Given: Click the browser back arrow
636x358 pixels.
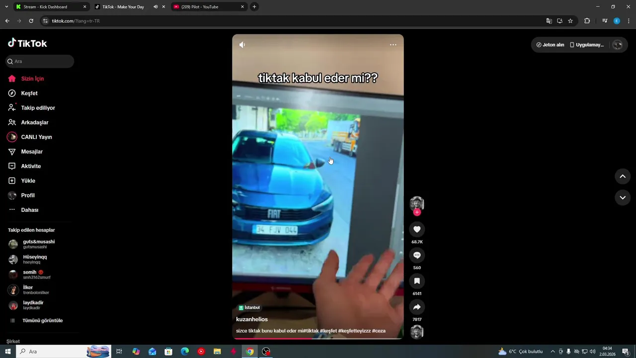Looking at the screenshot, I should 7,21.
